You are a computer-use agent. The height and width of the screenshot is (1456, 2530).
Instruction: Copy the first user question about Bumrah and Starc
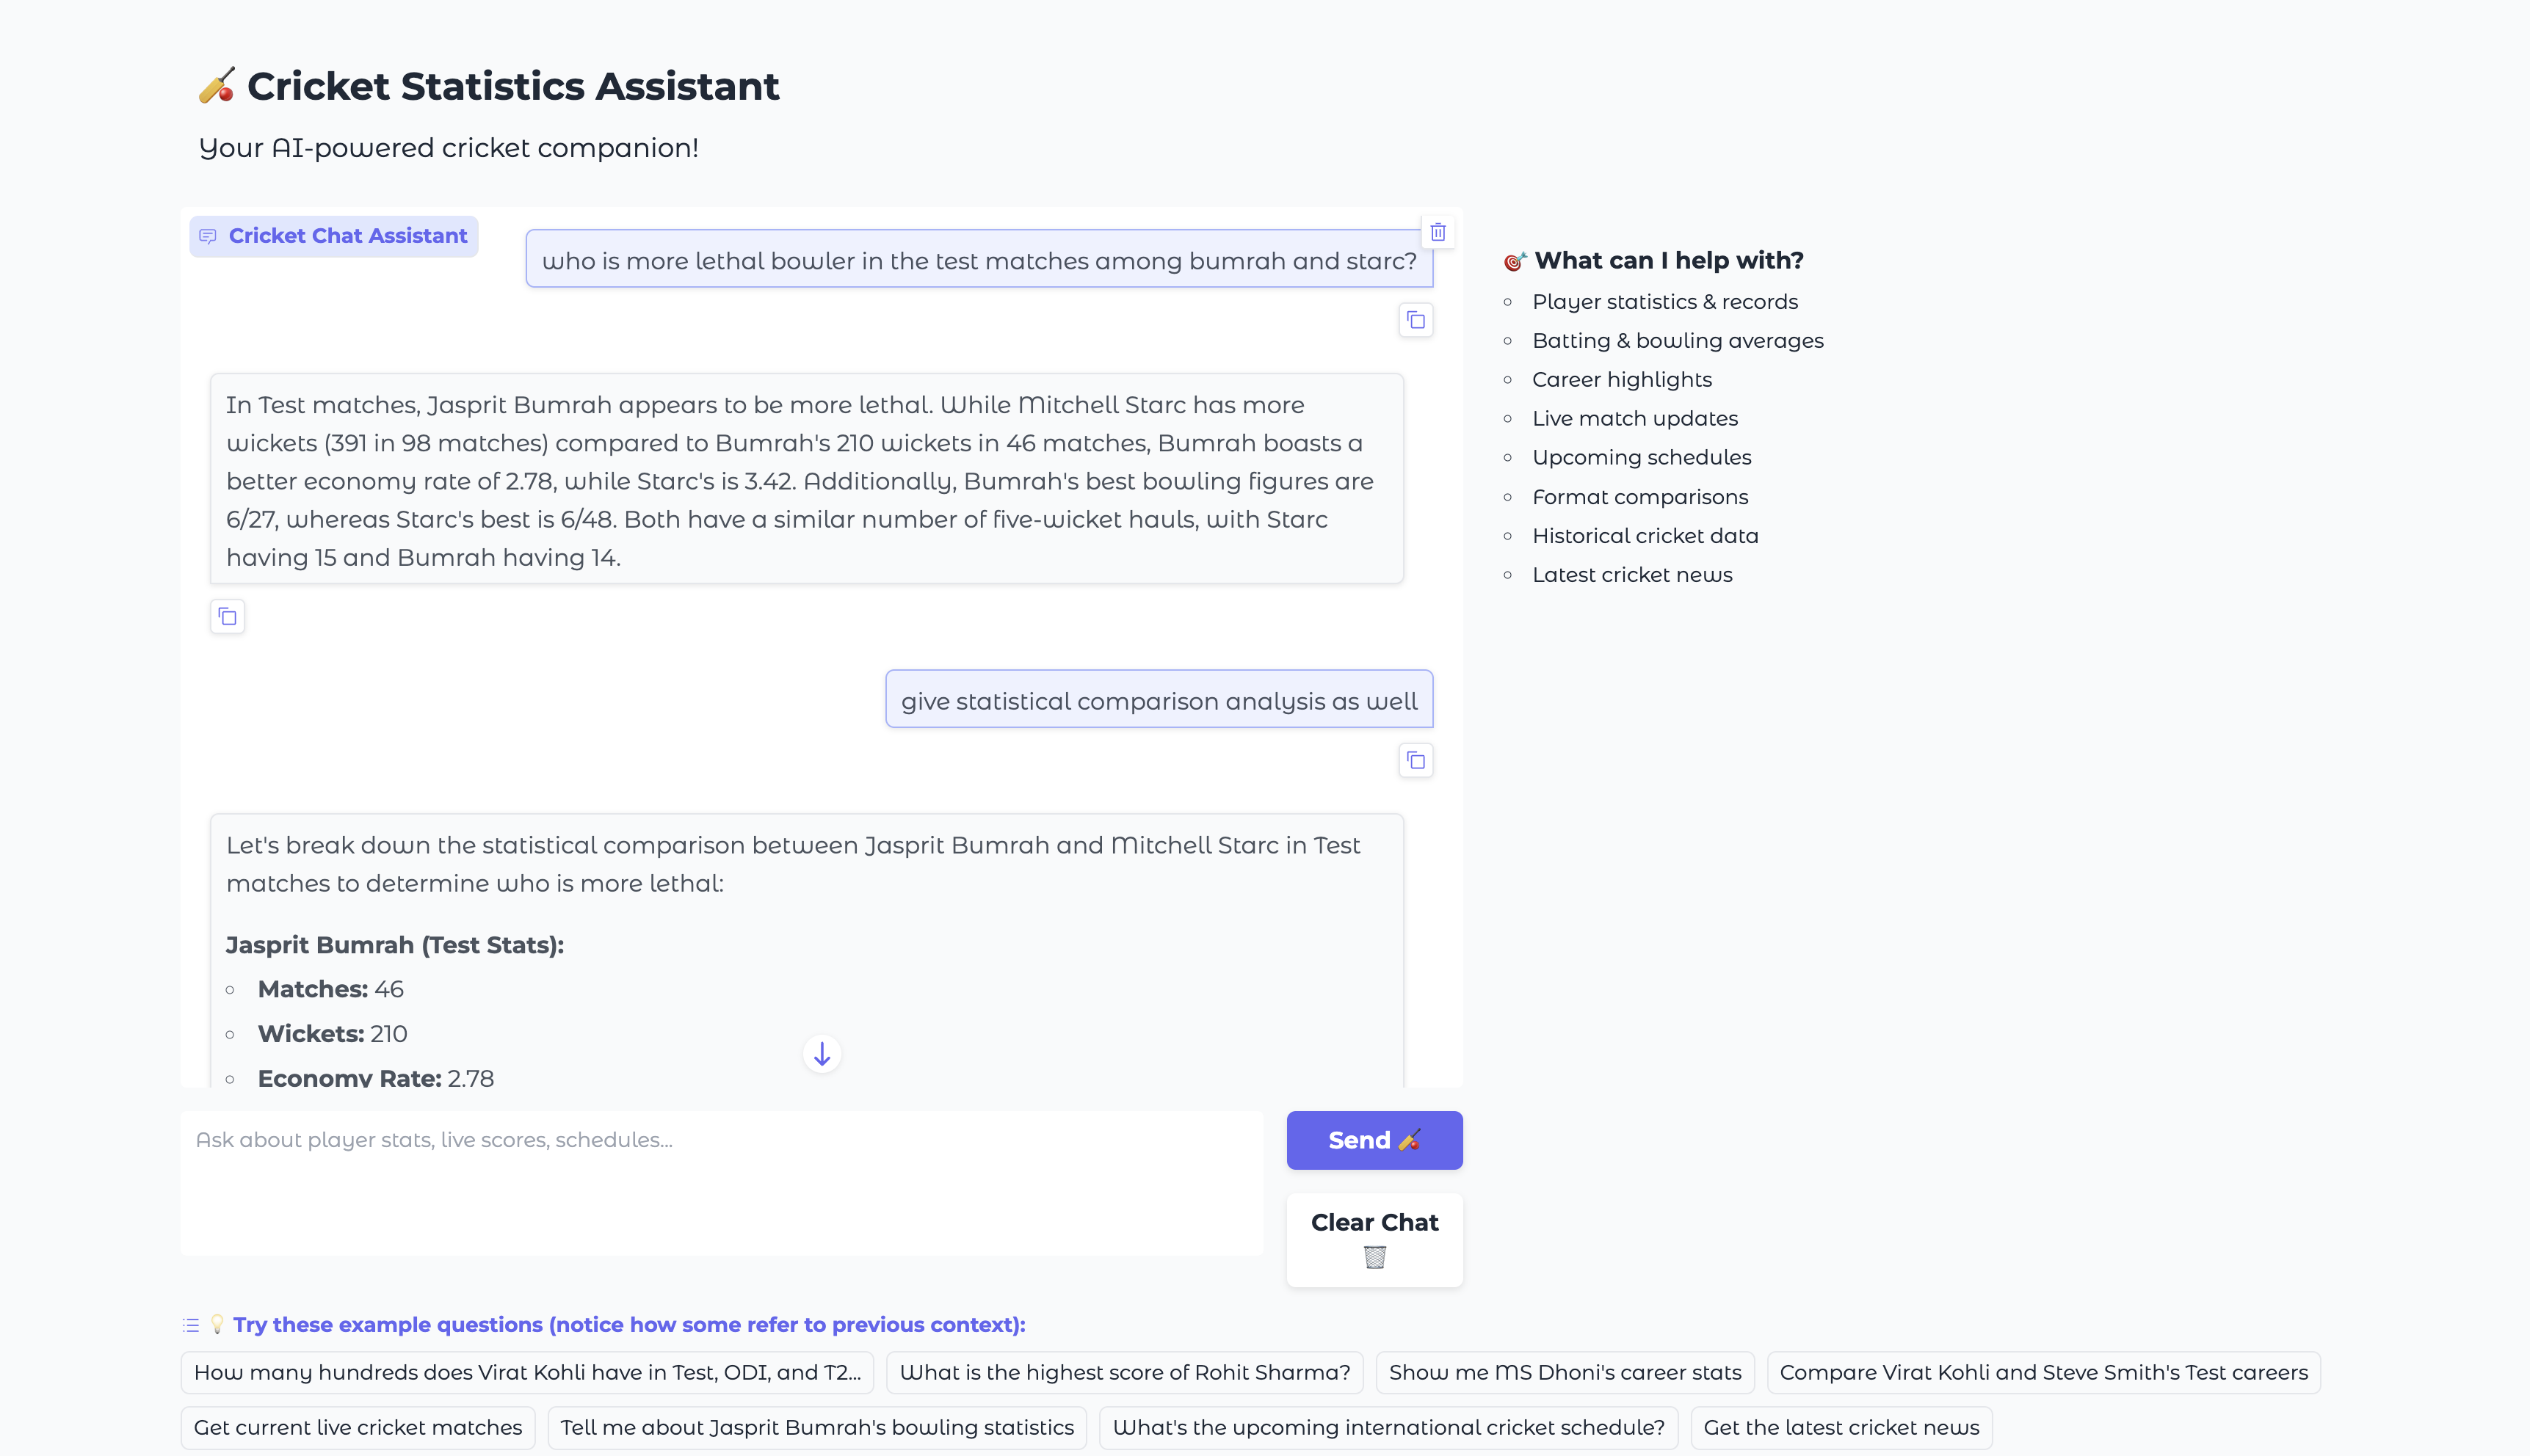click(1416, 320)
